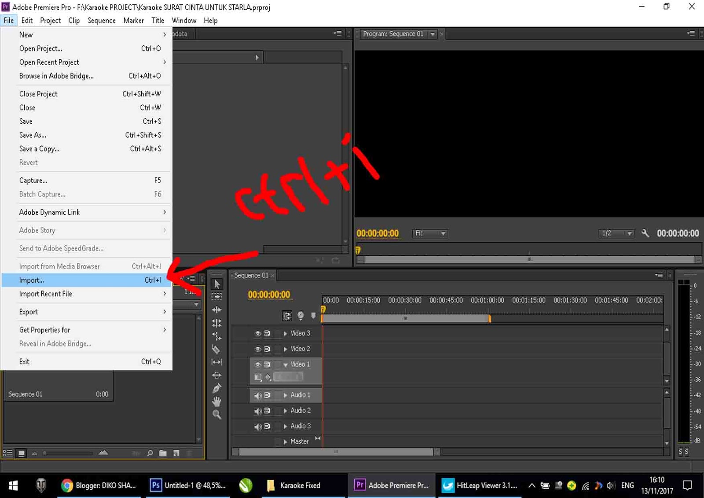
Task: Switch Project panel to Icon View
Action: (x=21, y=453)
